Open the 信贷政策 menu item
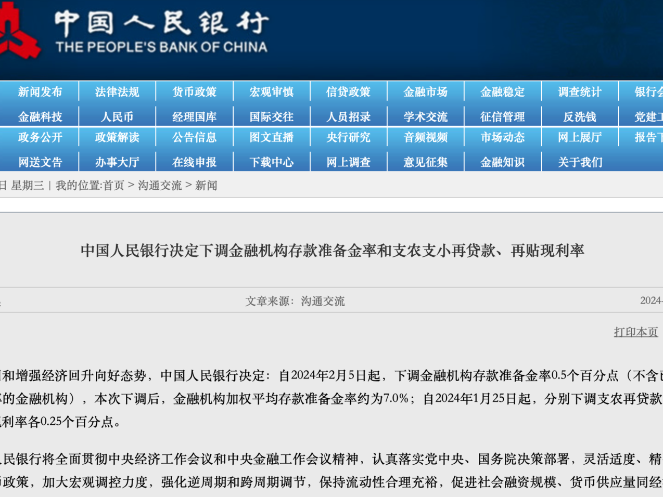 348,92
